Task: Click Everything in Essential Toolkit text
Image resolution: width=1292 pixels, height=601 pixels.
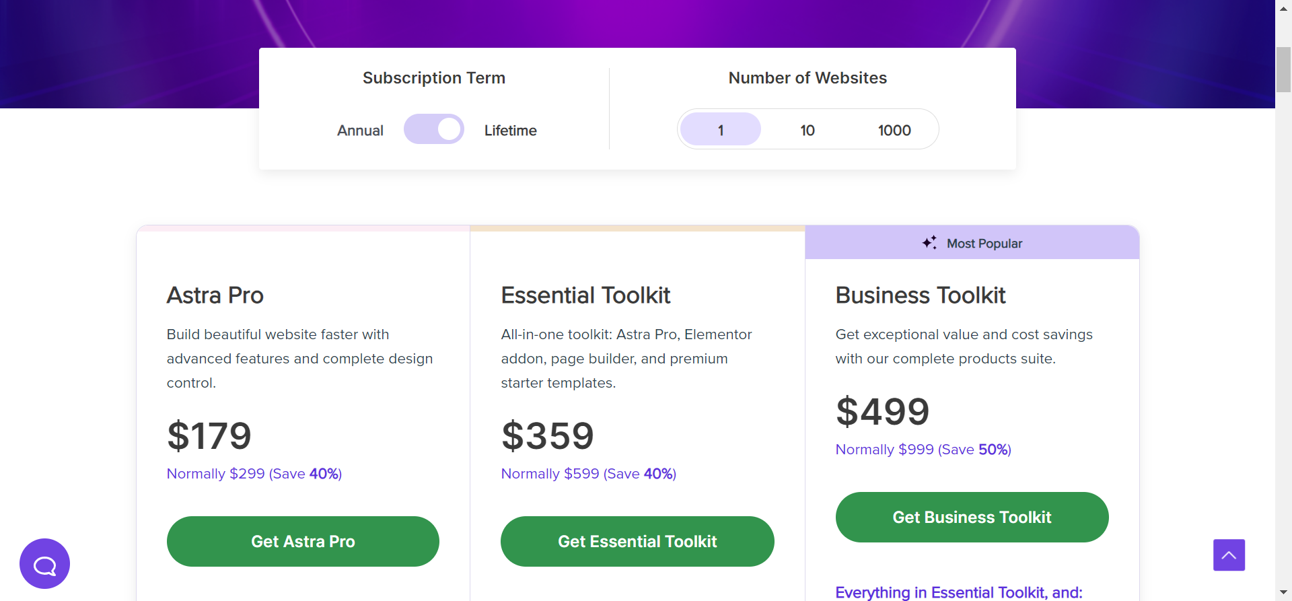Action: point(959,592)
